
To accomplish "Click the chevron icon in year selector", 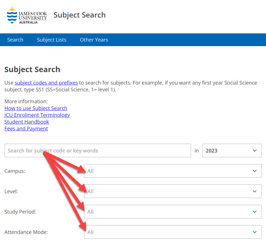I will click(254, 150).
